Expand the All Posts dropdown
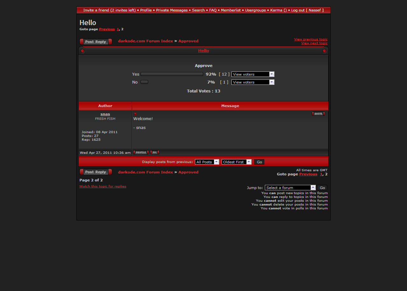This screenshot has height=291, width=407. 207,162
